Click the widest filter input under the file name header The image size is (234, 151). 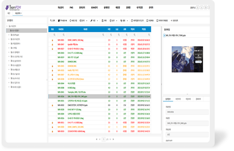tap(85, 35)
